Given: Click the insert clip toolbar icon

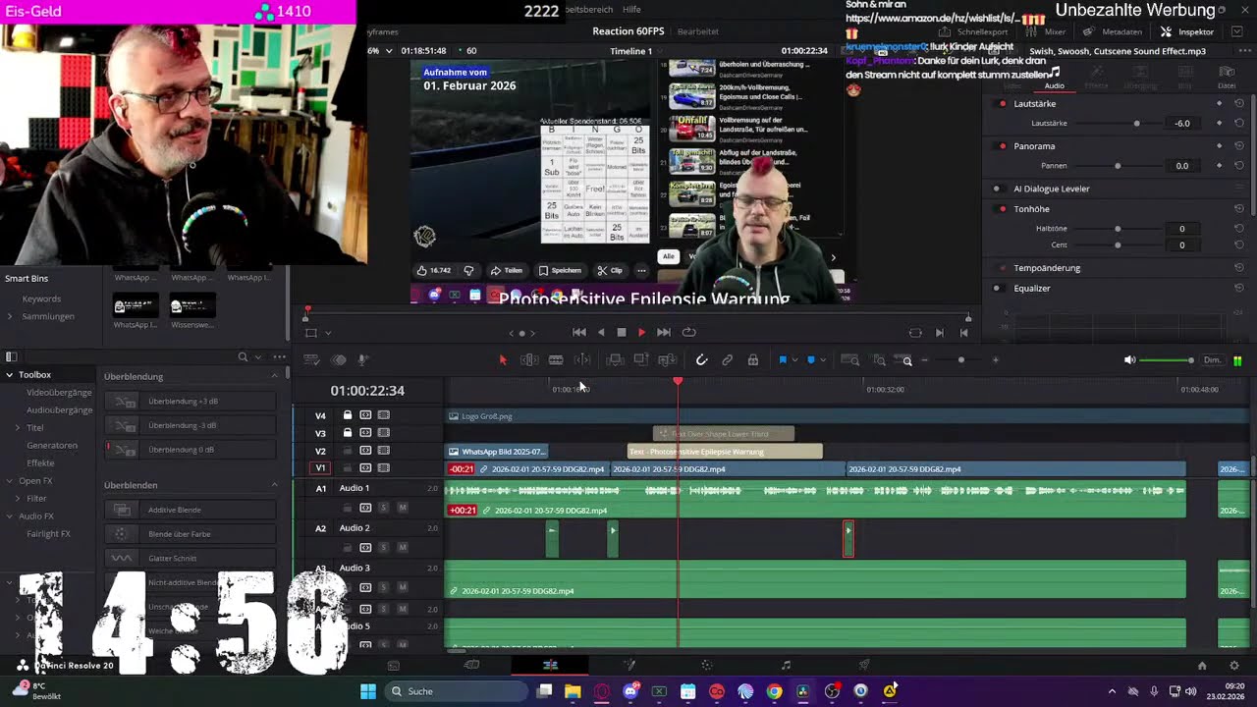Looking at the screenshot, I should 615,360.
